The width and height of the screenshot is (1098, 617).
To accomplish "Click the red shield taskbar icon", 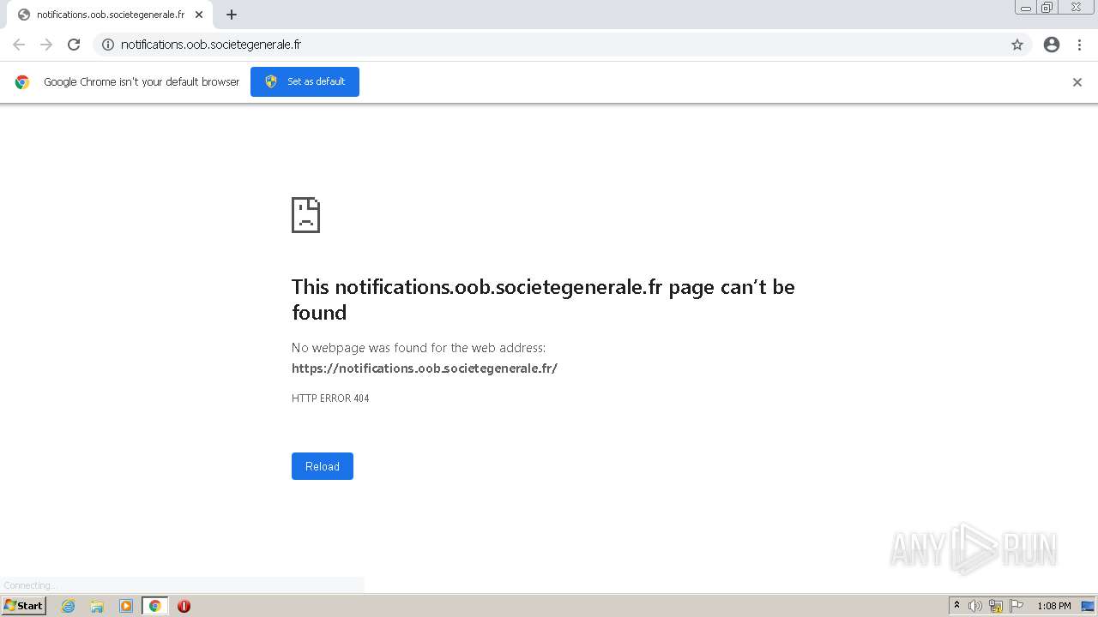I will click(x=184, y=606).
